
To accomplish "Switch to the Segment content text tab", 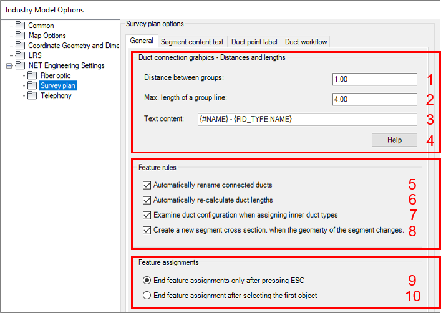I will point(192,42).
